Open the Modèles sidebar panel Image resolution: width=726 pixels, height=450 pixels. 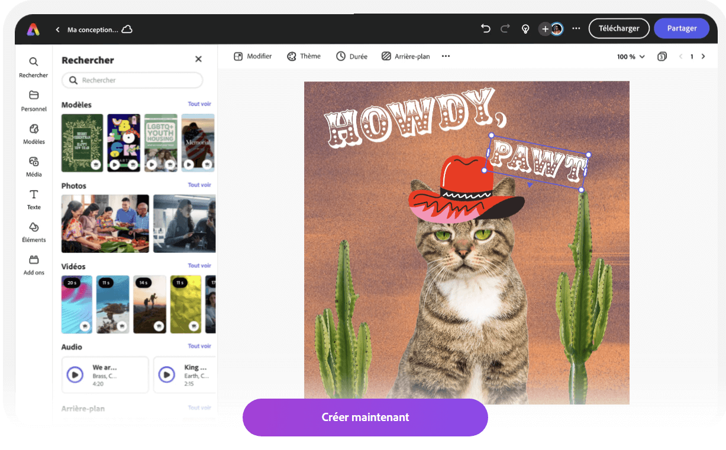[34, 133]
